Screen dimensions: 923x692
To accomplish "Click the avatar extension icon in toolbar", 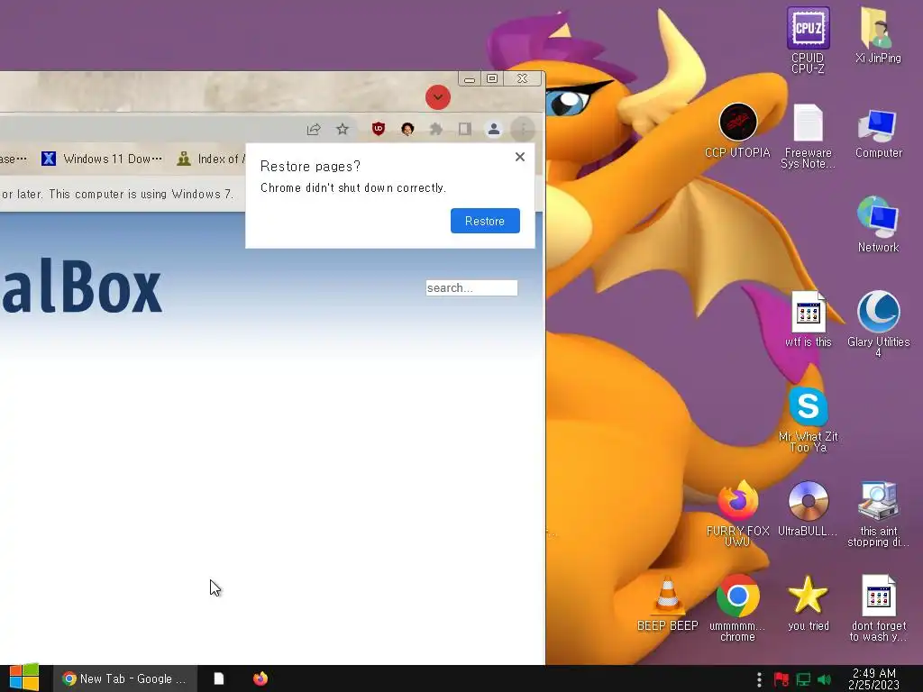I will click(407, 129).
